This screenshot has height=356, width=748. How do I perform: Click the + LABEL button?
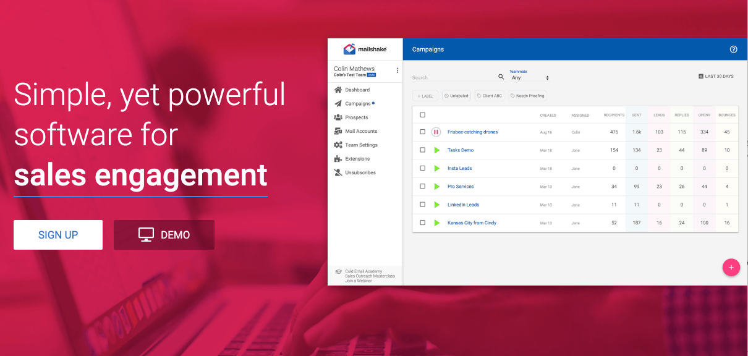coord(425,96)
